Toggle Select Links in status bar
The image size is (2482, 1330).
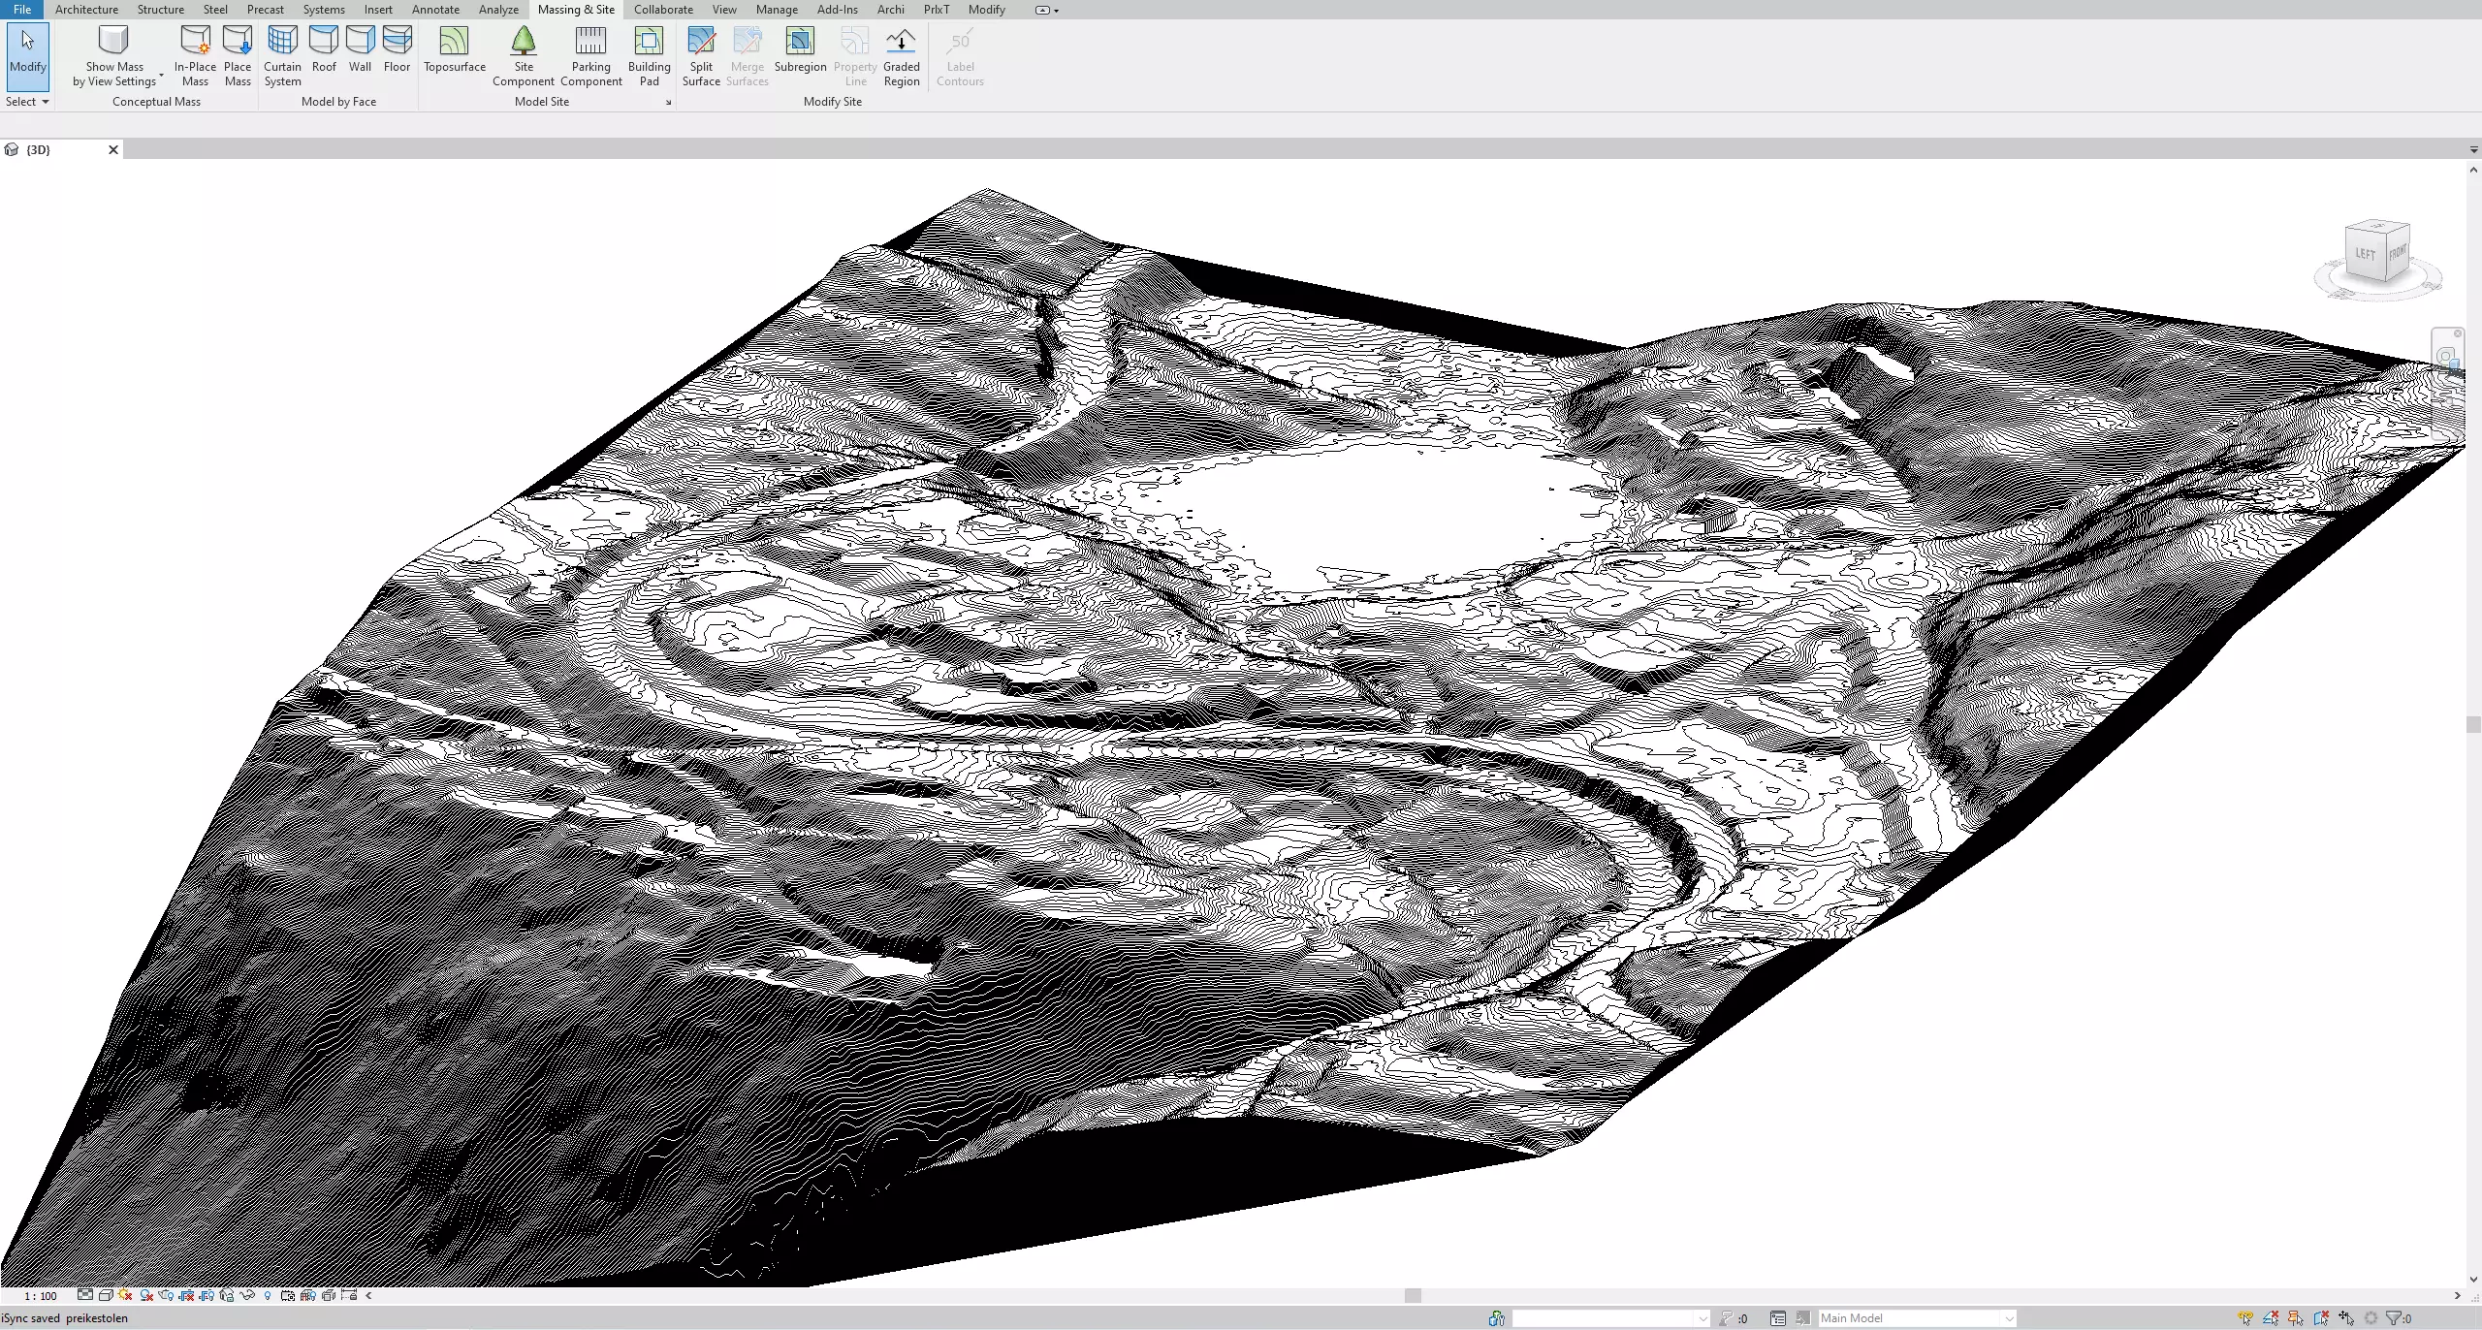[x=2245, y=1318]
